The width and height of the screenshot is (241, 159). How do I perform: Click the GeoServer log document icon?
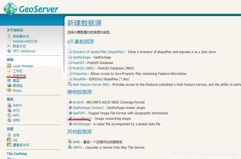coord(9,41)
